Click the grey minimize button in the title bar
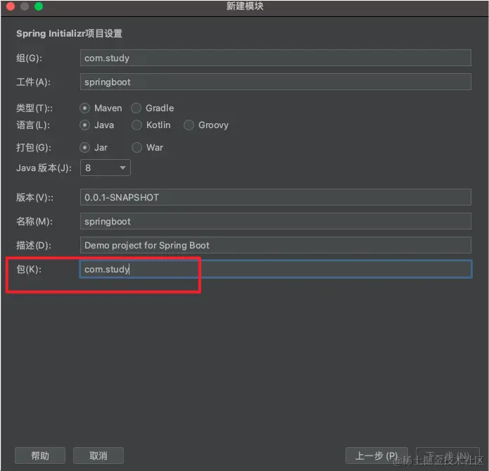The width and height of the screenshot is (489, 471). coord(25,6)
